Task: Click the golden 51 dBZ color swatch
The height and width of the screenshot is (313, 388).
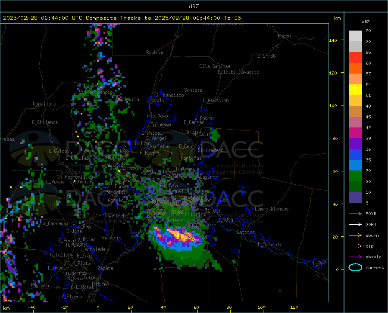Action: point(355,101)
